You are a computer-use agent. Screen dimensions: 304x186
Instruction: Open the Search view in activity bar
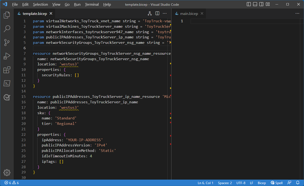click(7, 29)
